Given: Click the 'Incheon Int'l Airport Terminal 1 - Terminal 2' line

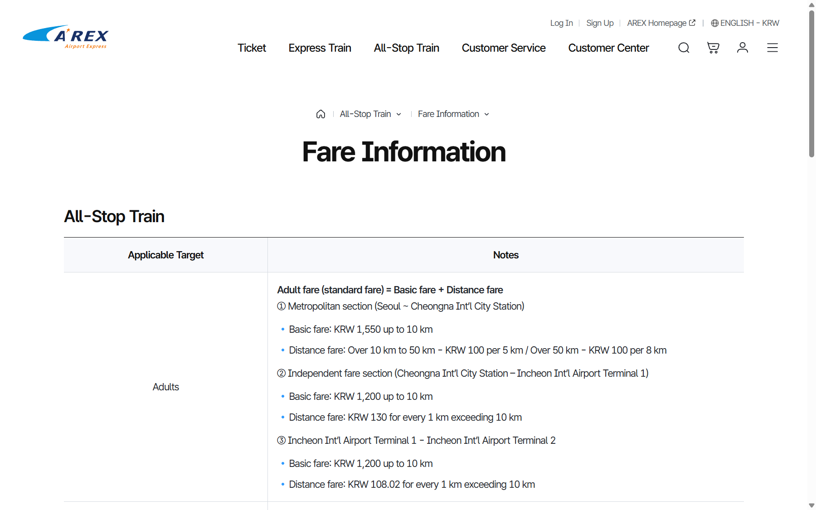Looking at the screenshot, I should pos(416,441).
